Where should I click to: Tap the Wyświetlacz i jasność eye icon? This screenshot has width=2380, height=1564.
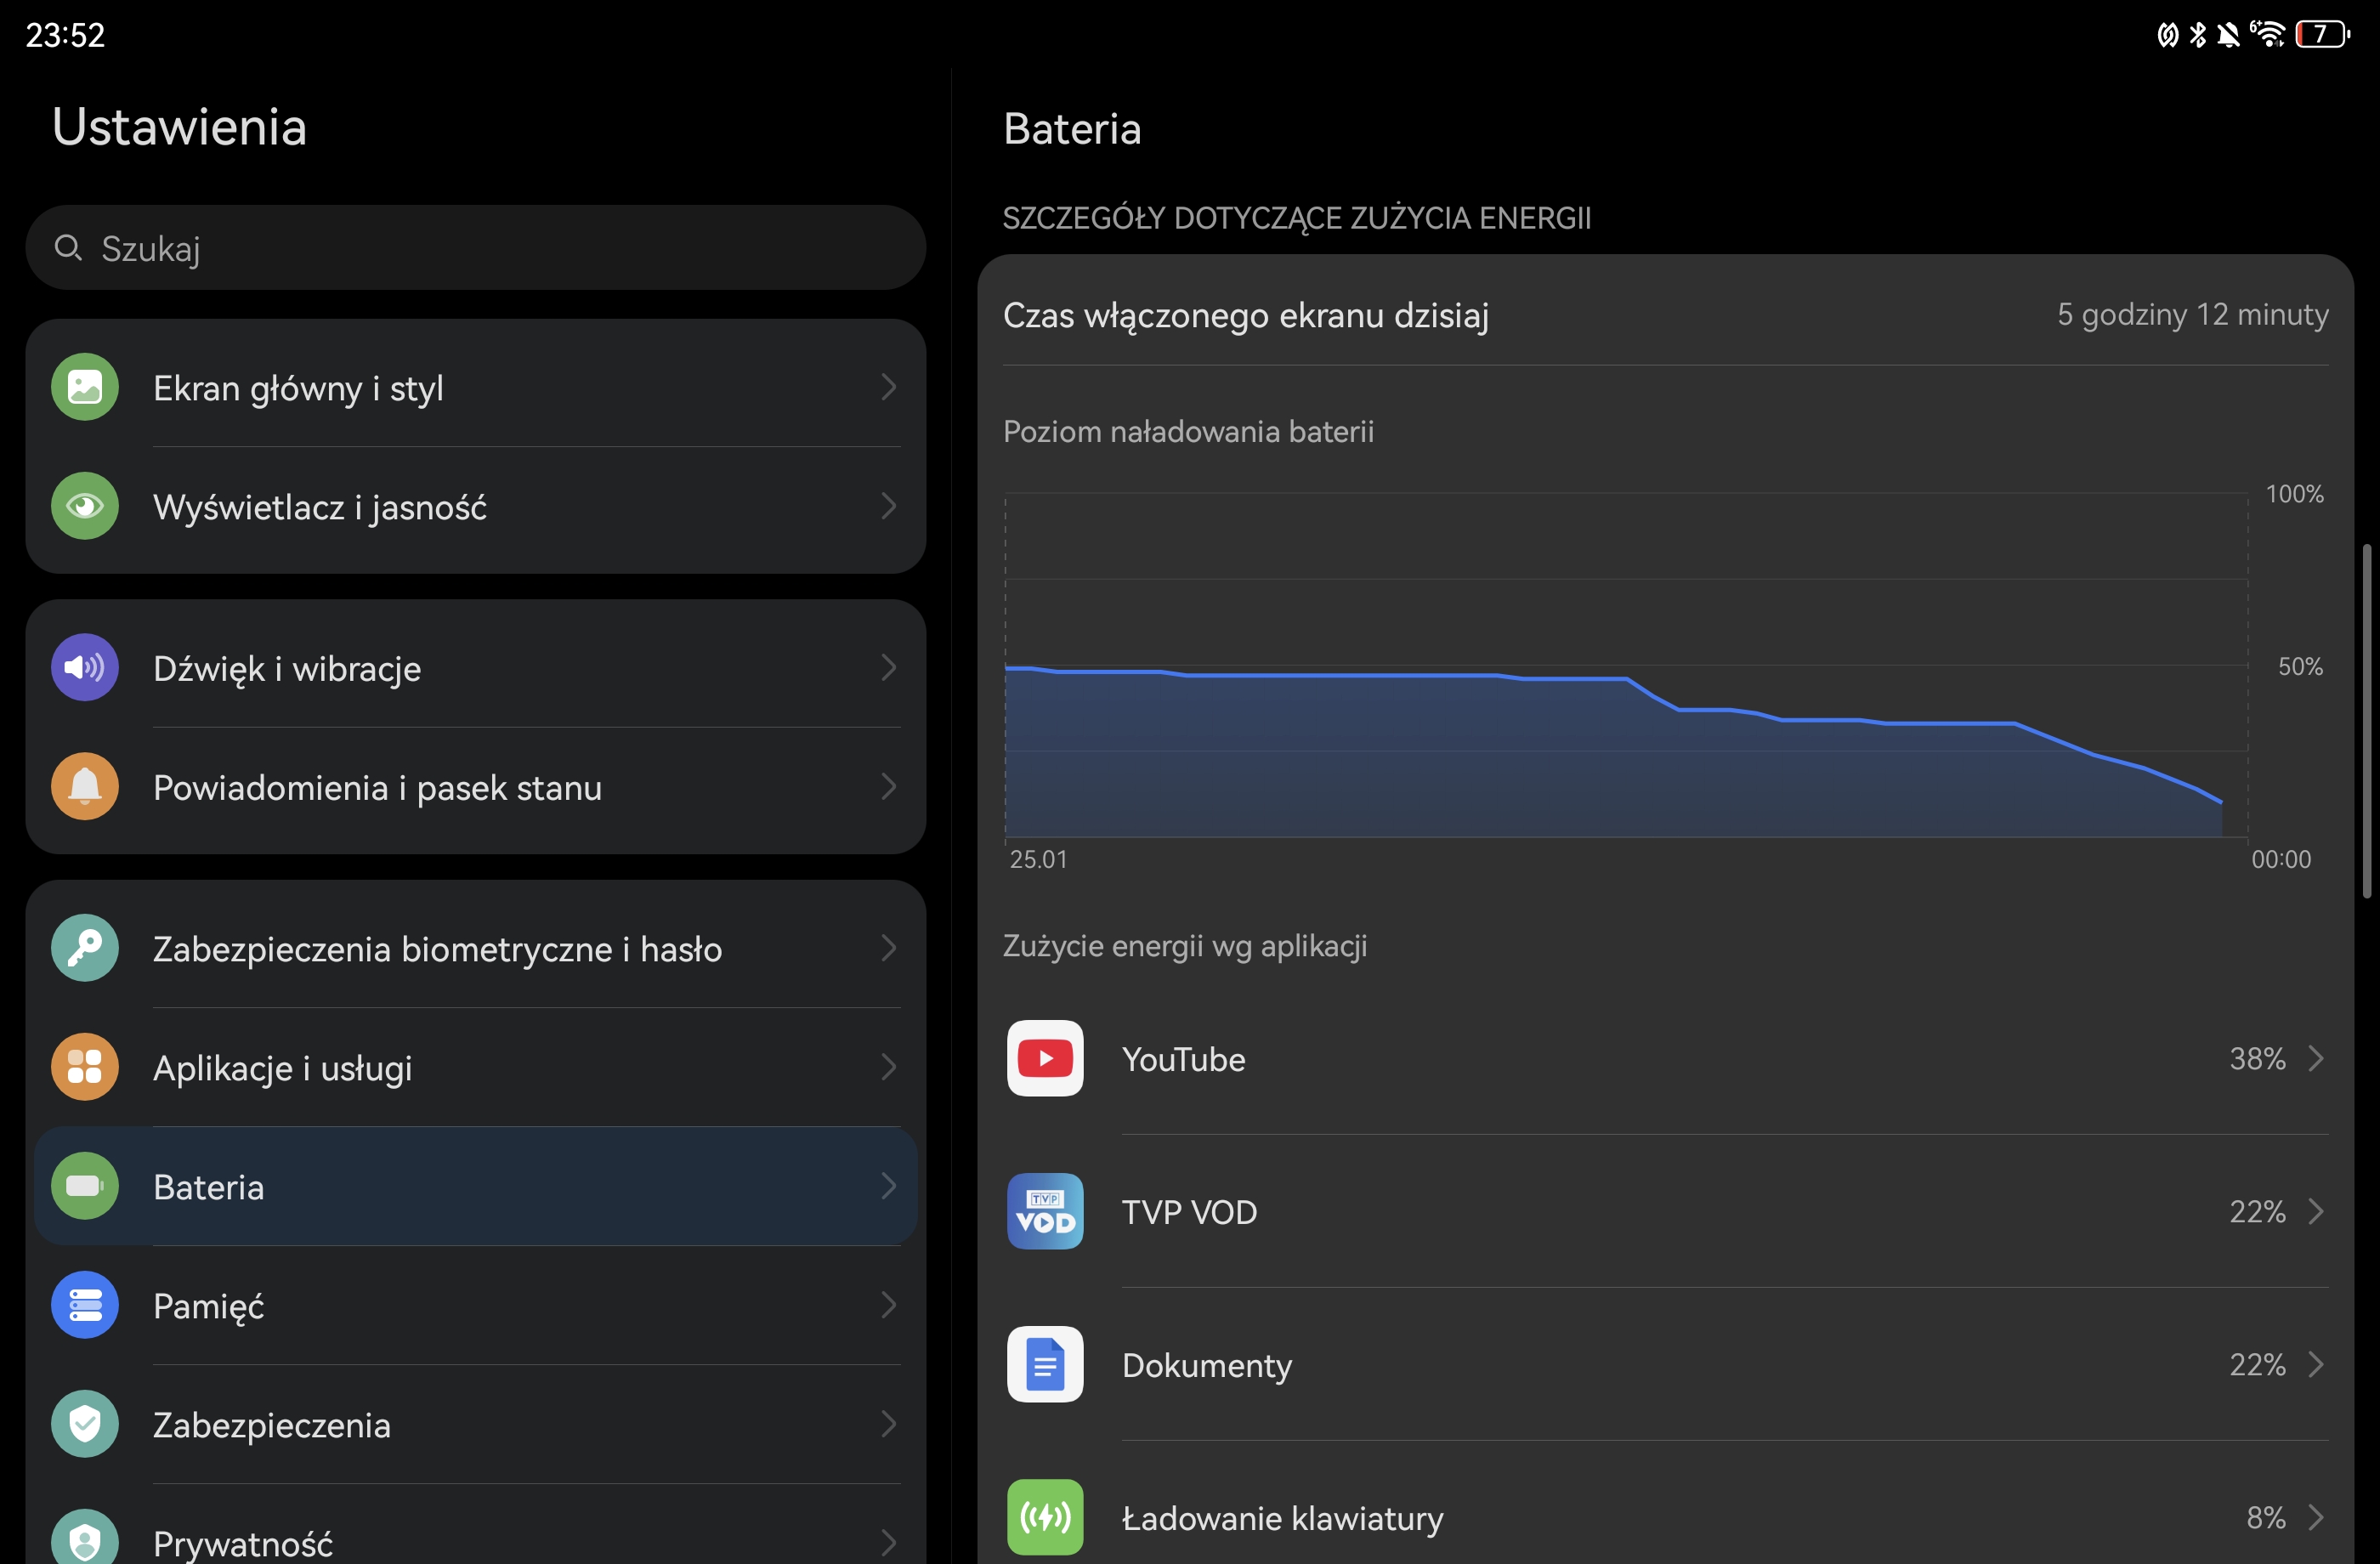pos(85,506)
